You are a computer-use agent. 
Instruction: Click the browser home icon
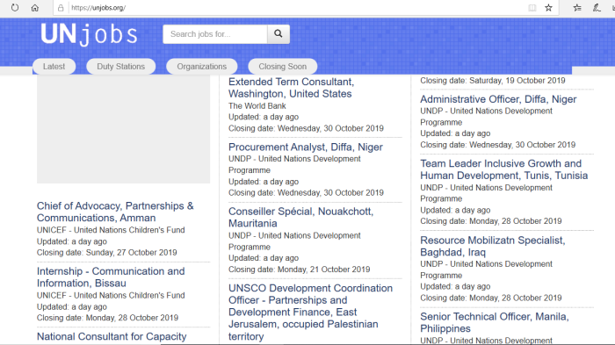pos(35,7)
